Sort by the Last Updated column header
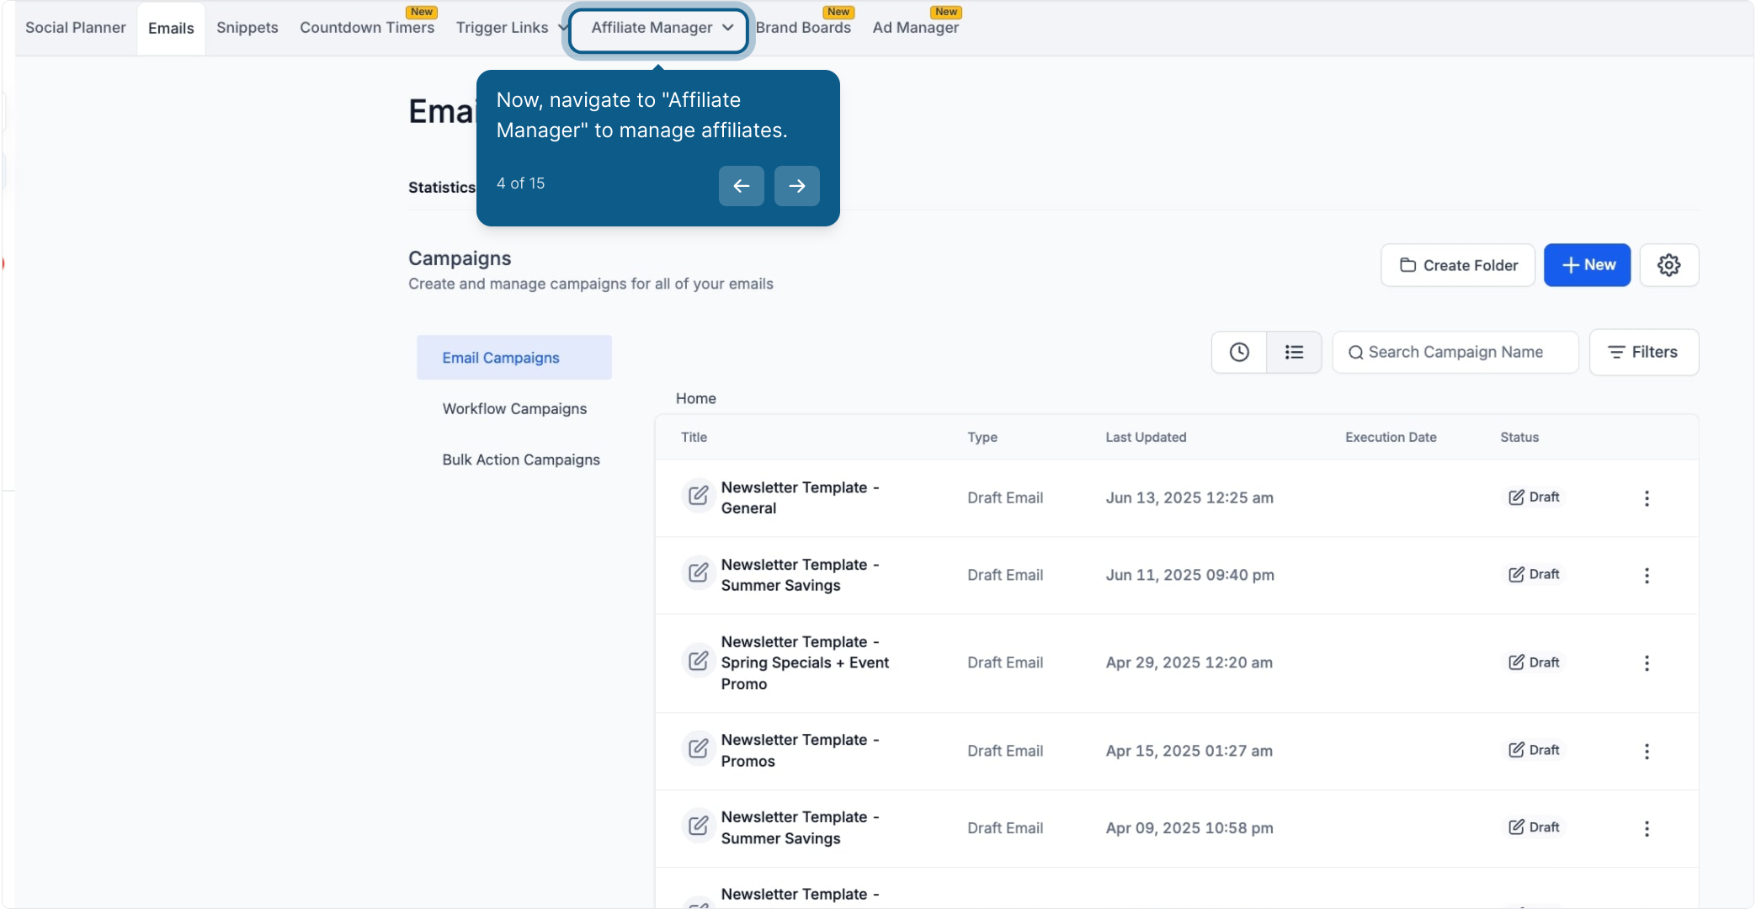The width and height of the screenshot is (1756, 909). [x=1146, y=438]
